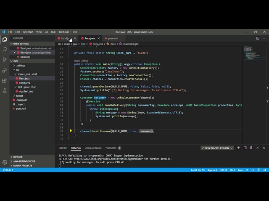Open the File menu

click(10, 32)
